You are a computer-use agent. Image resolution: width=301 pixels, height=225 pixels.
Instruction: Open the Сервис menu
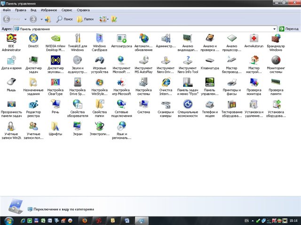tap(67, 10)
